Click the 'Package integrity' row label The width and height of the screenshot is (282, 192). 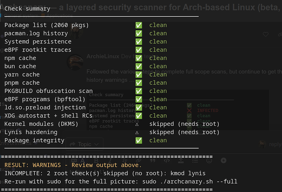[x=34, y=141]
